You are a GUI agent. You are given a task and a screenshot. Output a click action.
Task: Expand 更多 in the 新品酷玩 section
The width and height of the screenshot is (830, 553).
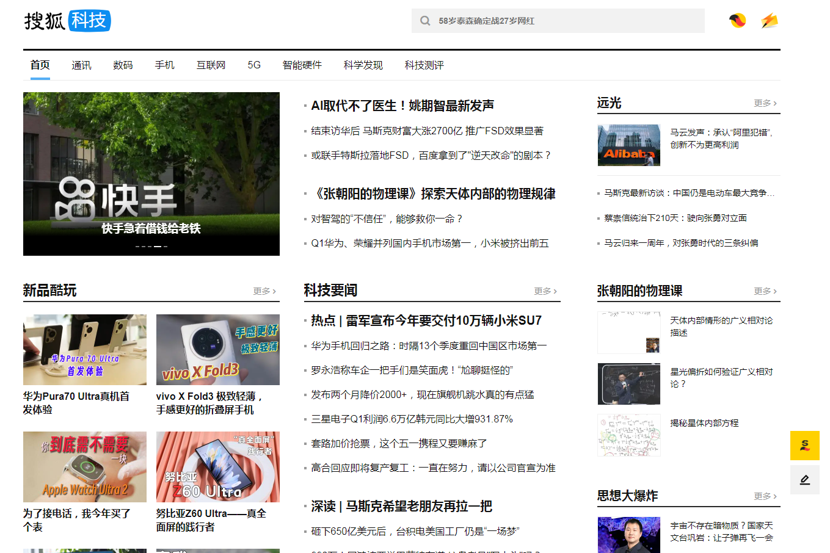264,291
